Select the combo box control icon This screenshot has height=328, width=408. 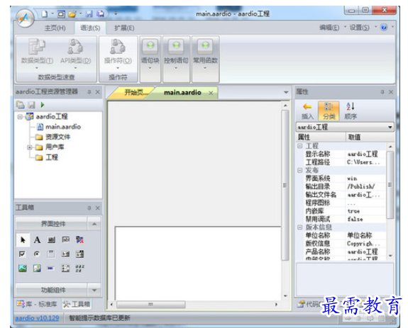(x=65, y=254)
